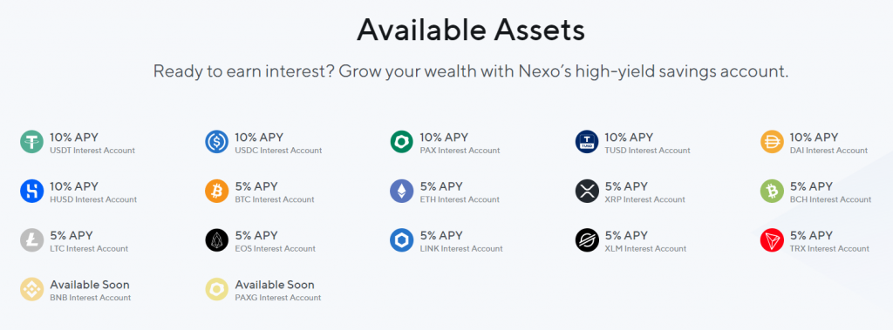
Task: Click the green Bitcoin Cash BCH icon
Action: point(772,192)
